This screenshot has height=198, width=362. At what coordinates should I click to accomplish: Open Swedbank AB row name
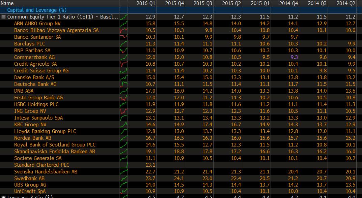point(29,178)
